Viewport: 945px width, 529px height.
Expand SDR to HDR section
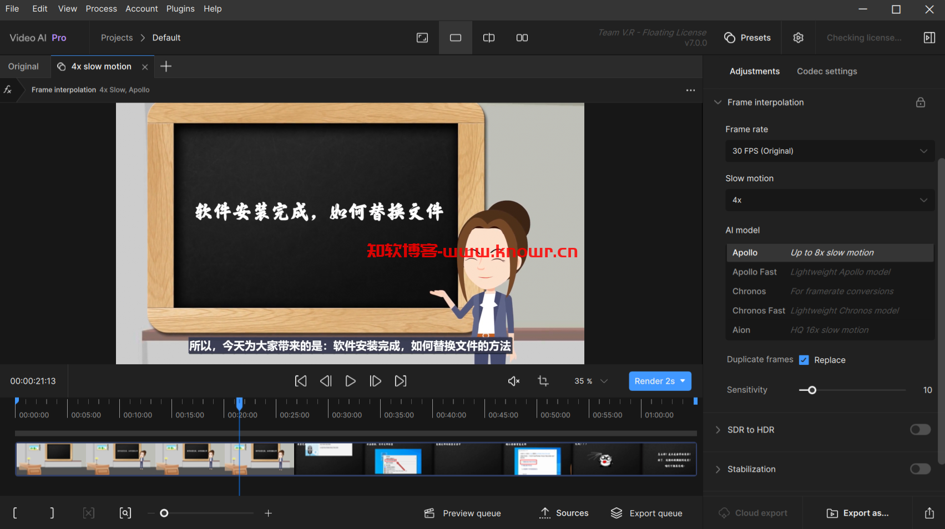717,430
